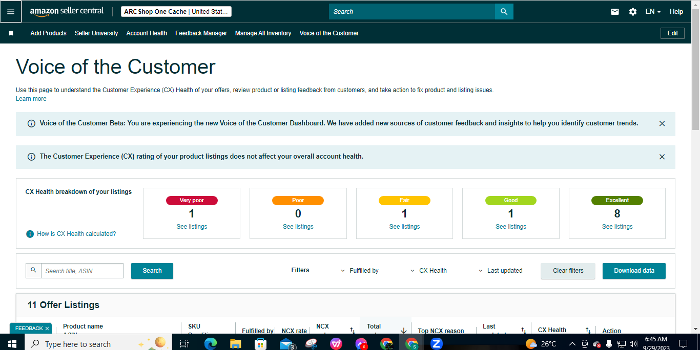700x350 pixels.
Task: Dismiss the Voice of the Customer Beta banner
Action: click(x=662, y=123)
